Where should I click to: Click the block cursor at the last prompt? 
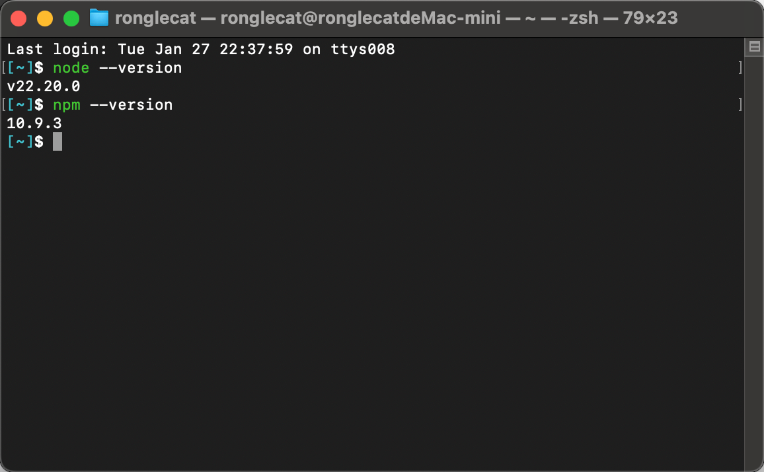[57, 141]
